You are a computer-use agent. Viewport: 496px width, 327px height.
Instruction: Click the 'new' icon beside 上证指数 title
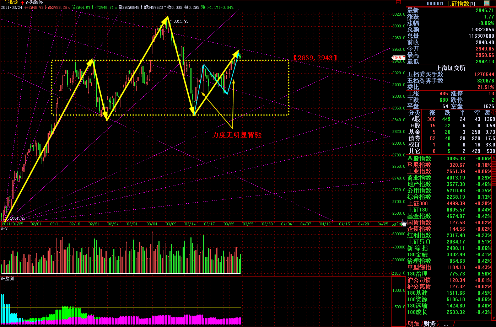click(x=487, y=3)
